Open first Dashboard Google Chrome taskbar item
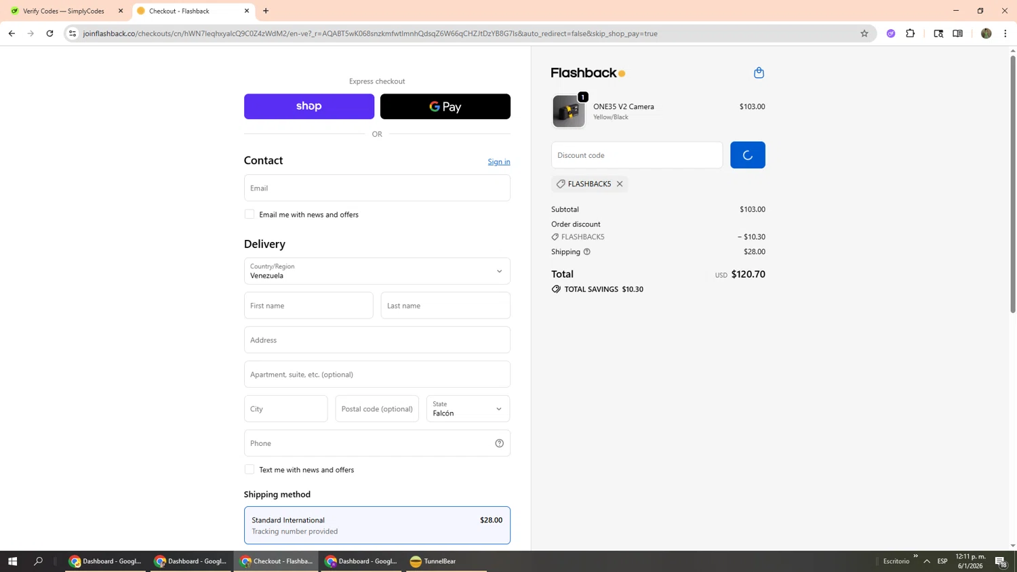The height and width of the screenshot is (572, 1017). [x=106, y=561]
